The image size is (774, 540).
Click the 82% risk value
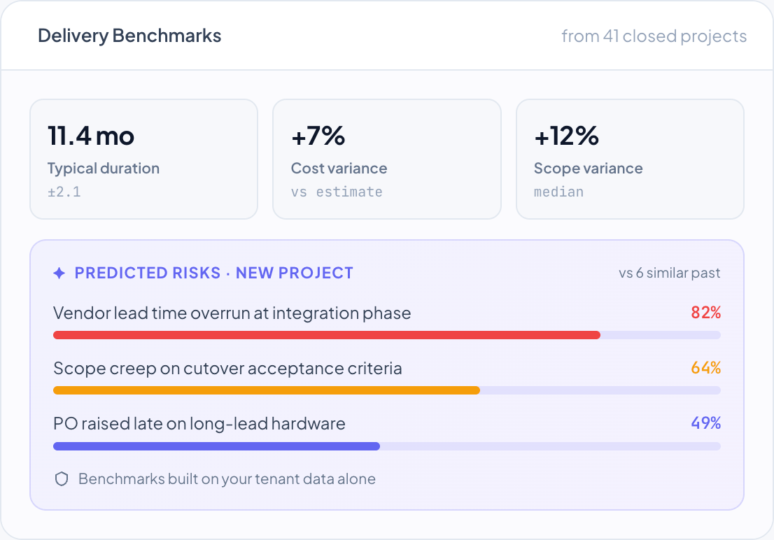click(706, 313)
